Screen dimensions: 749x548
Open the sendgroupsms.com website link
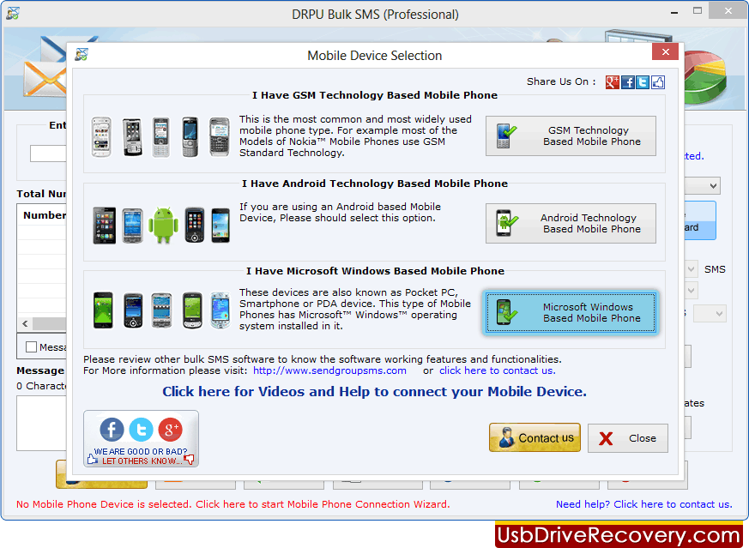click(329, 370)
